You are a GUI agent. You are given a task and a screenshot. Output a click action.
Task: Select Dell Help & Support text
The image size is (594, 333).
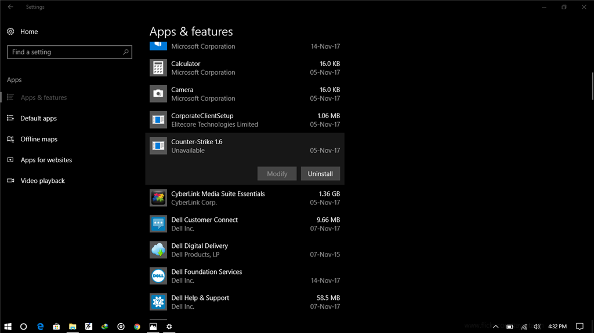[200, 298]
